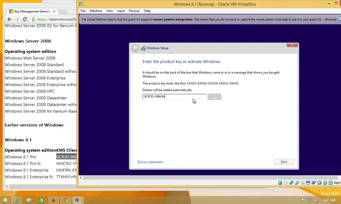Open File Explorer from the taskbar

[x=29, y=200]
